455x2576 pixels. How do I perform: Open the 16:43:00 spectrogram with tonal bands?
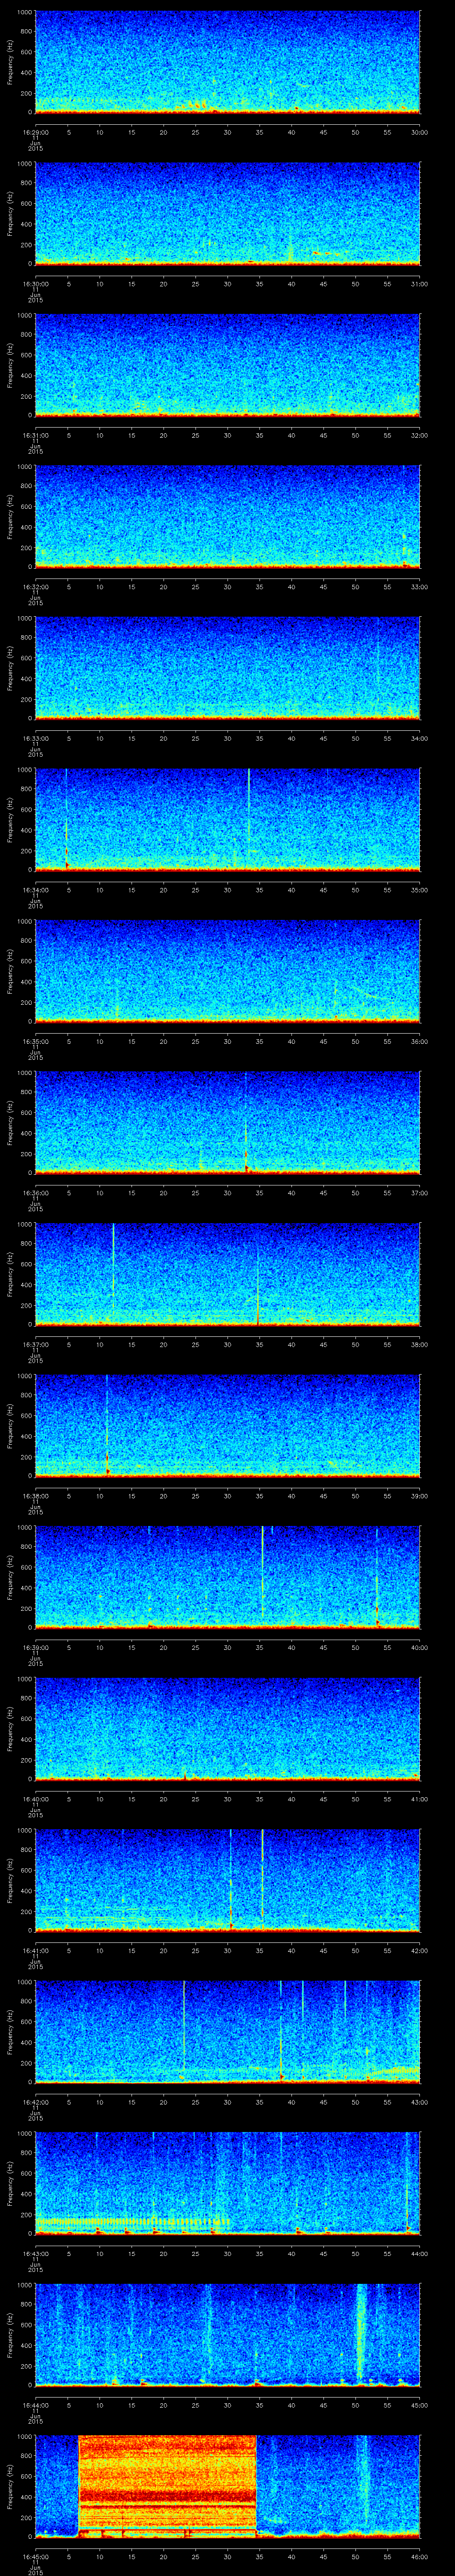(x=227, y=2183)
